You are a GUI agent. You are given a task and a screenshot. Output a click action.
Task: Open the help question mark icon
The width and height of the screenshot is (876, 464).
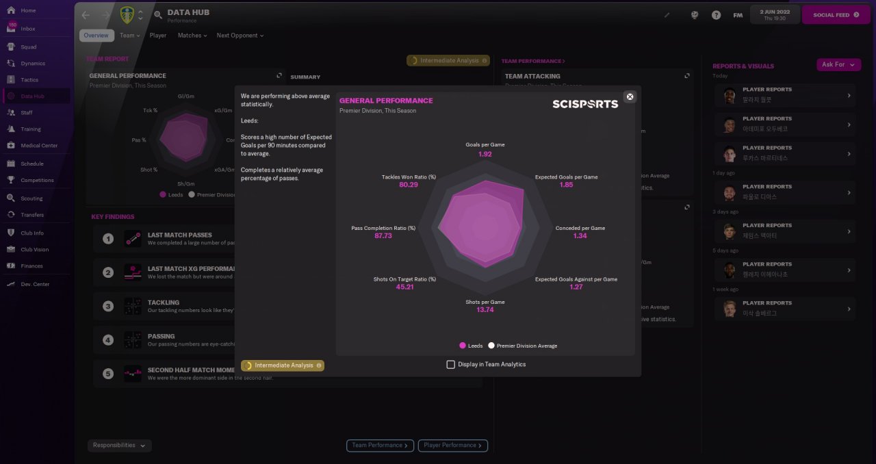[716, 14]
